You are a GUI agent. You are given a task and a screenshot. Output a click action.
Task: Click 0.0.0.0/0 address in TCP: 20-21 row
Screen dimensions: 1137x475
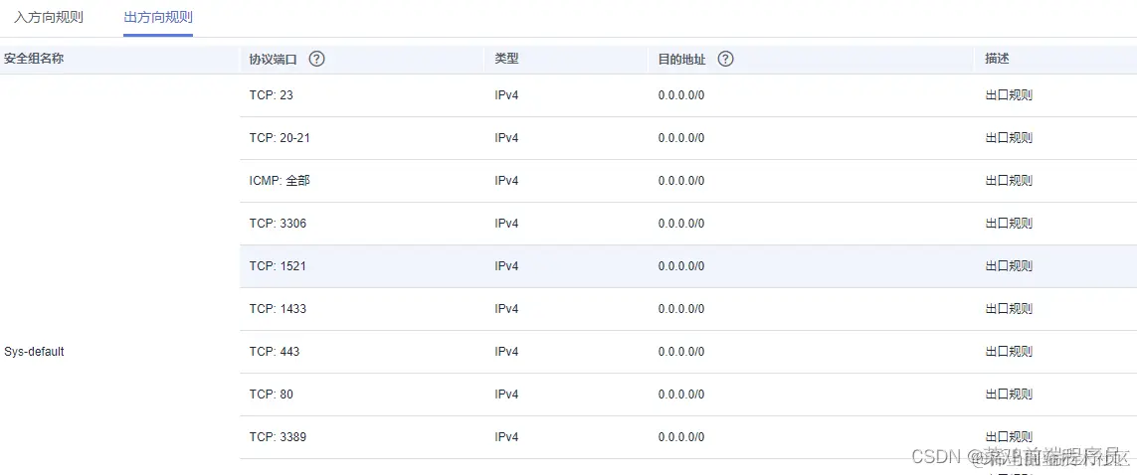point(681,137)
